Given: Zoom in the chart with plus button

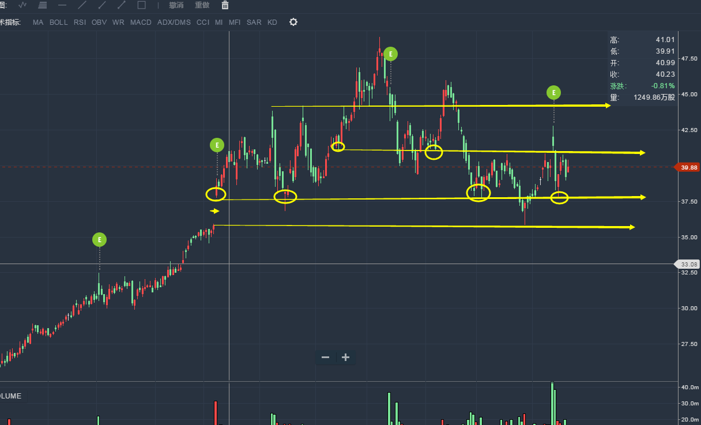Looking at the screenshot, I should (345, 357).
